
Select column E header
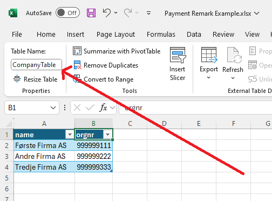tap(199, 124)
